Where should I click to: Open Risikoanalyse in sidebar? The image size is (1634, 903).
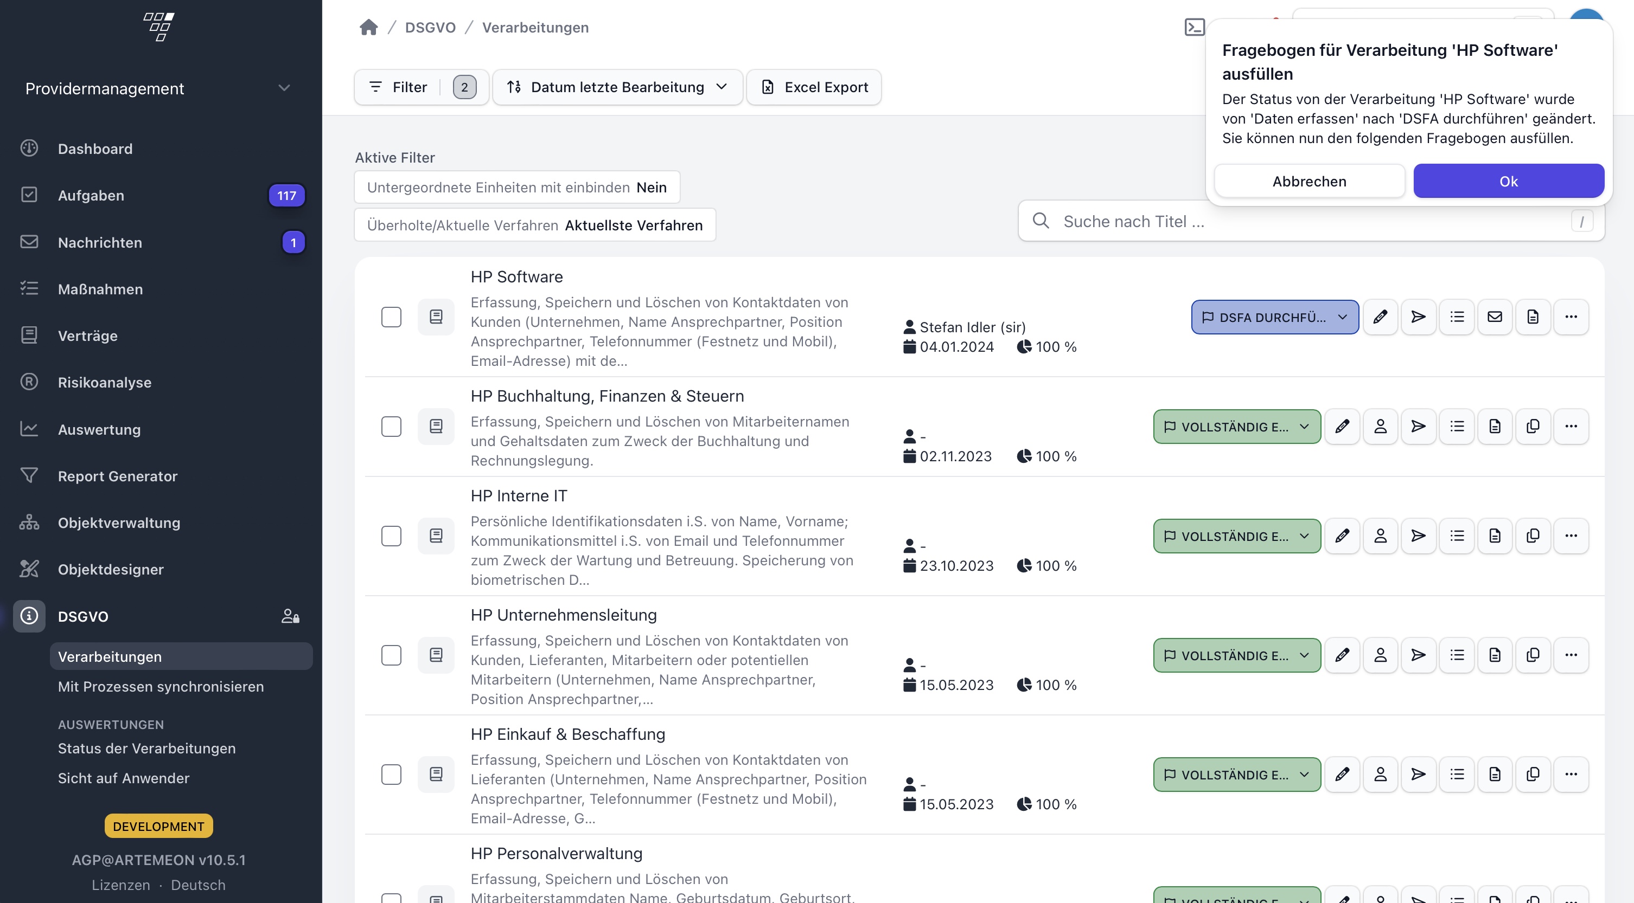pos(105,382)
